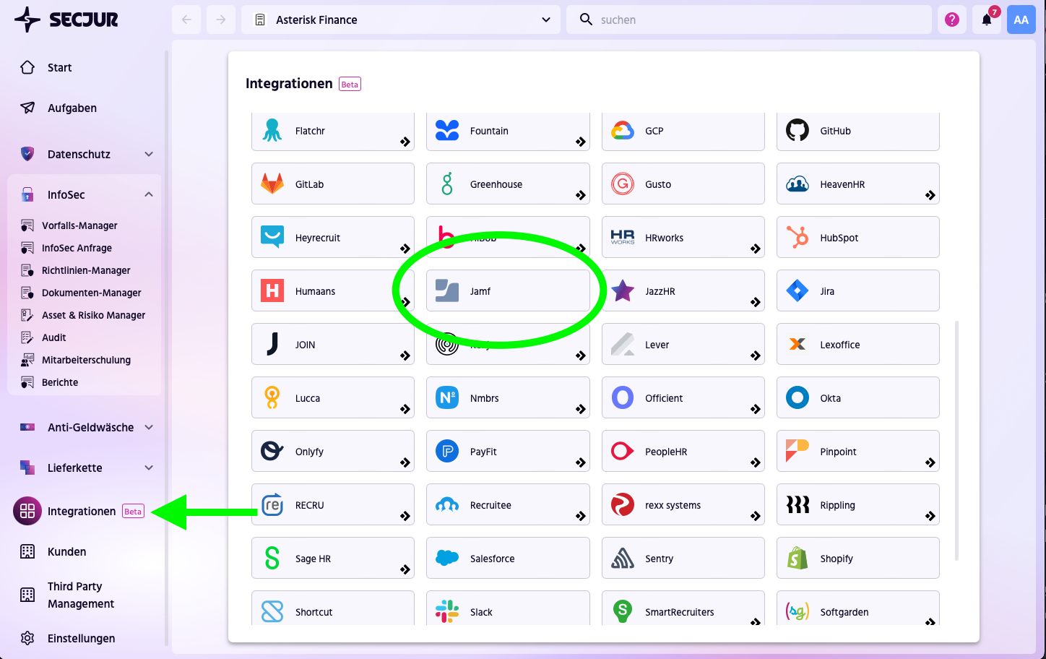Open the Jamf integration card
Image resolution: width=1046 pixels, height=659 pixels.
[508, 290]
